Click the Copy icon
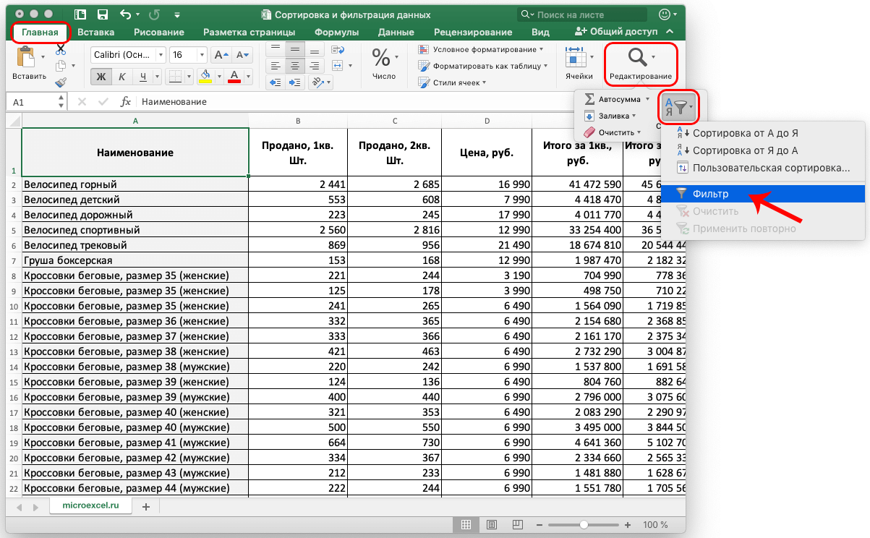 60,66
